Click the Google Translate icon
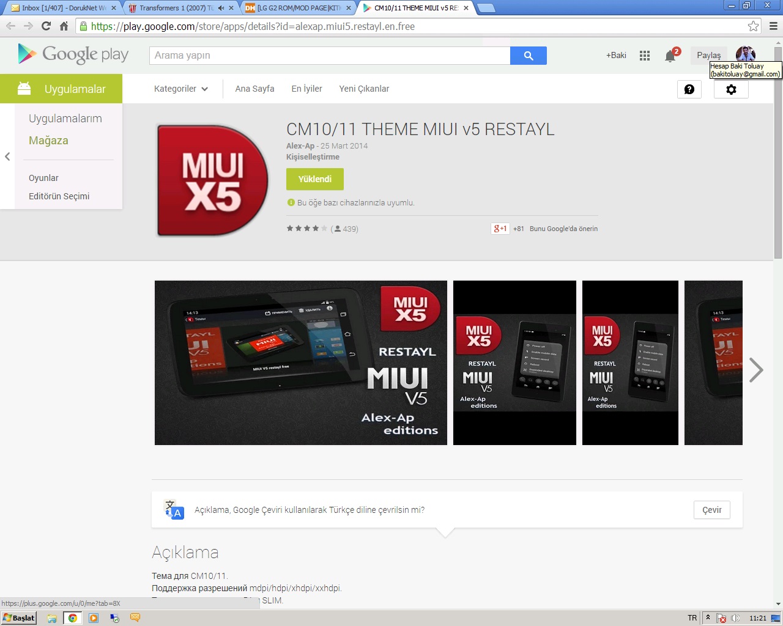The width and height of the screenshot is (783, 626). [174, 510]
